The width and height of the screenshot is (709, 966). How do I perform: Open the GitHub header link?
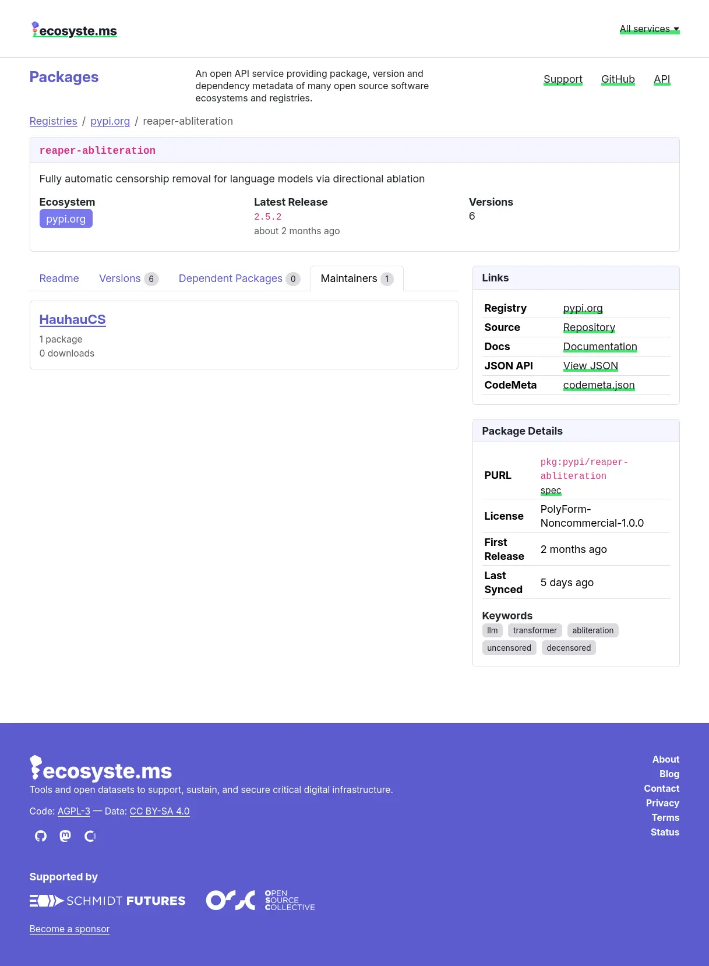coord(618,79)
